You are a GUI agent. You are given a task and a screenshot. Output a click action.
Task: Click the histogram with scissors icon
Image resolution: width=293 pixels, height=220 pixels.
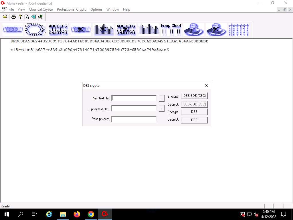(103, 30)
